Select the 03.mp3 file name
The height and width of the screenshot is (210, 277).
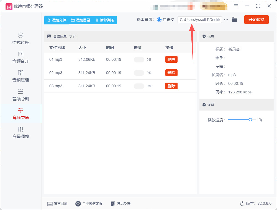click(x=56, y=86)
